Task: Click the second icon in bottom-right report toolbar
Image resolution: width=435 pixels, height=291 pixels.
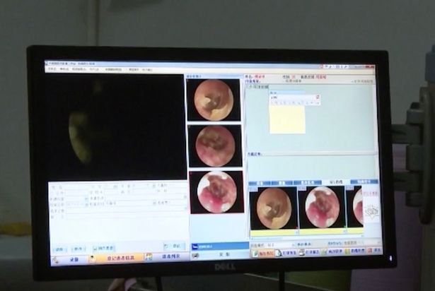Action: tap(278, 252)
